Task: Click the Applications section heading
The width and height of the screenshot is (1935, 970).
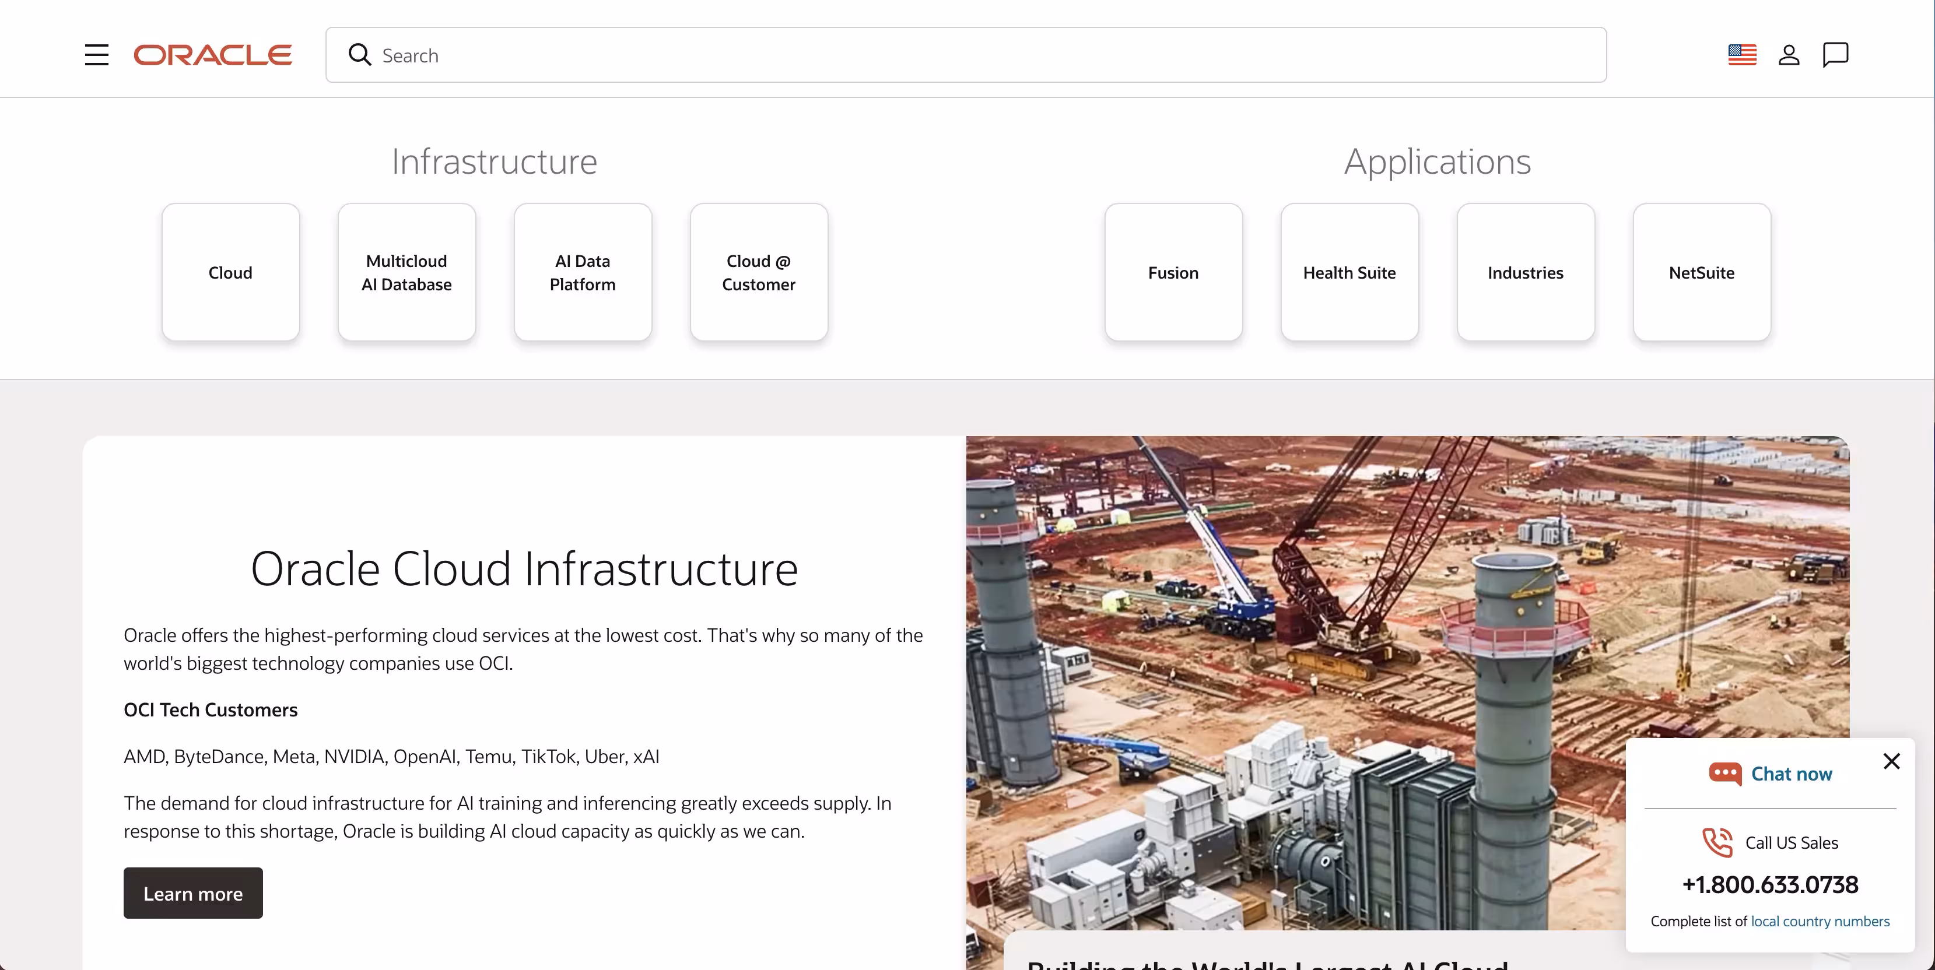Action: point(1438,161)
